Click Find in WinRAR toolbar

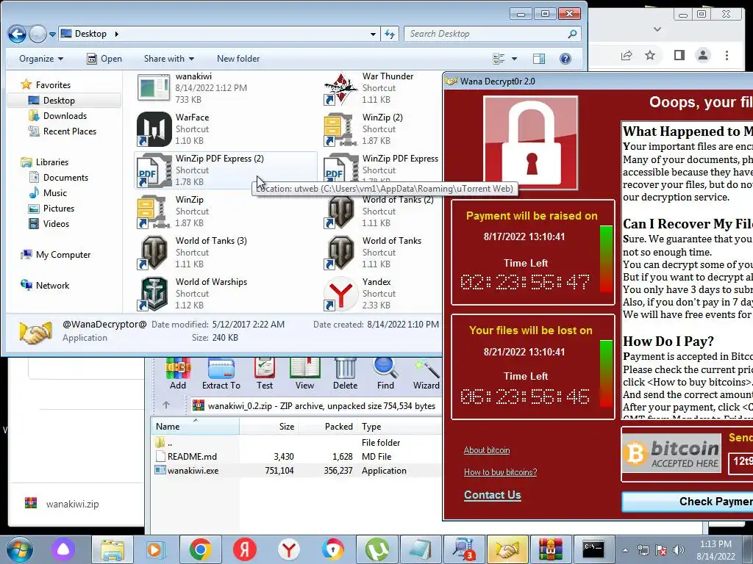point(385,374)
